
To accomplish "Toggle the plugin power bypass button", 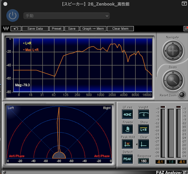I will click(13, 15).
